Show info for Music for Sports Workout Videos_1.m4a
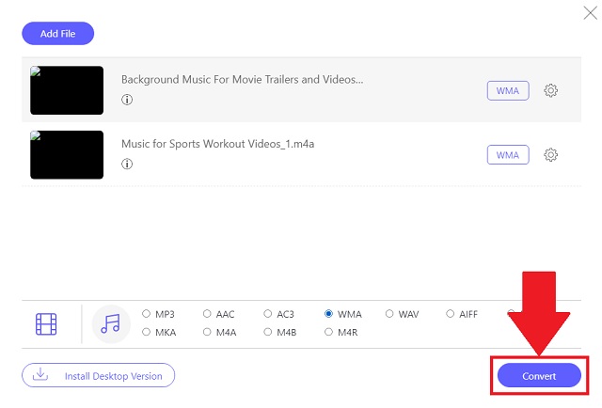This screenshot has width=602, height=408. pyautogui.click(x=127, y=164)
